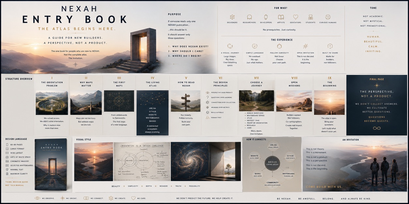Select the Selected Whiteboards icon
This screenshot has width=409, height=204.
coord(7,165)
